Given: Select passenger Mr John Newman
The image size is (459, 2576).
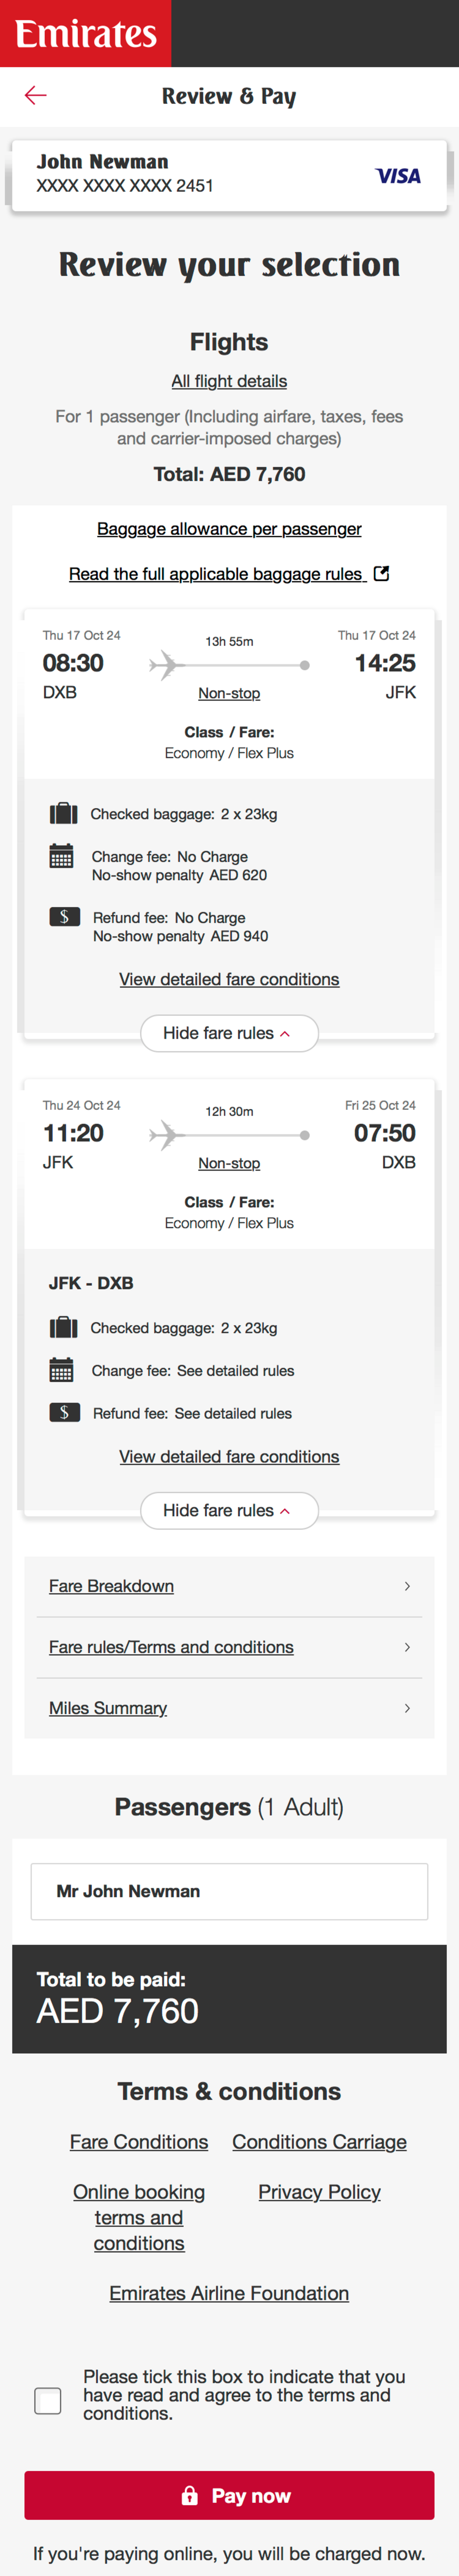Looking at the screenshot, I should click(229, 1890).
